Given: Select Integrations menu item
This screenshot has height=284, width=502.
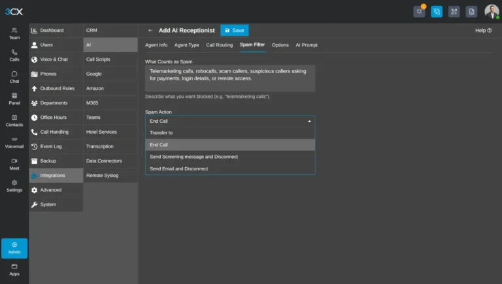Looking at the screenshot, I should pyautogui.click(x=56, y=175).
